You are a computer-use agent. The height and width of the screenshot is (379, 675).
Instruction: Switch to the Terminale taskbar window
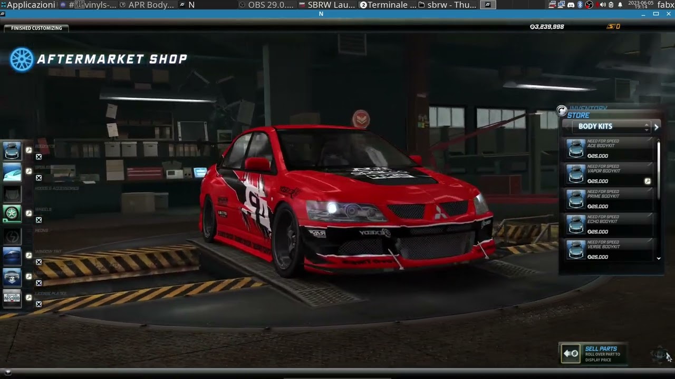pos(388,5)
